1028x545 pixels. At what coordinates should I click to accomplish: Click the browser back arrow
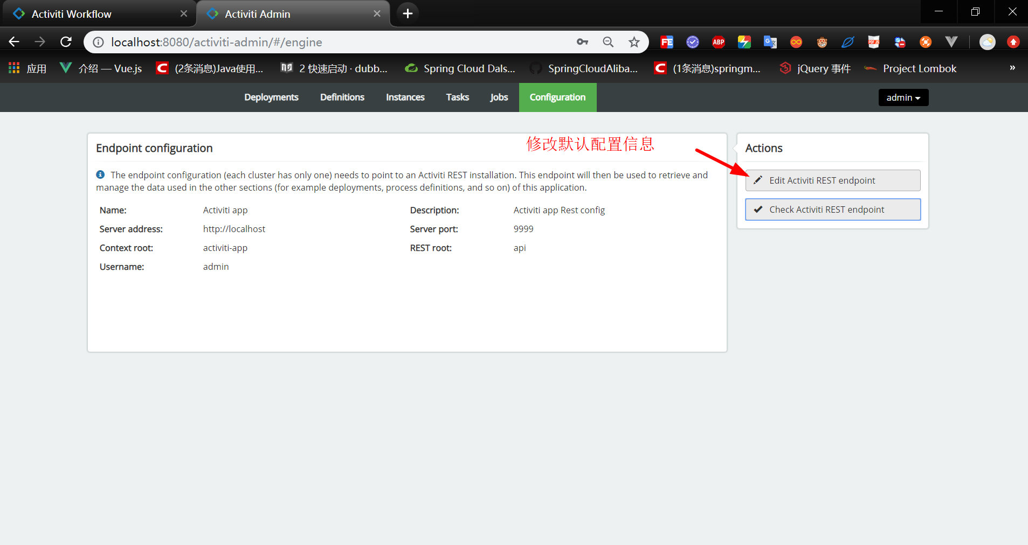coord(15,42)
